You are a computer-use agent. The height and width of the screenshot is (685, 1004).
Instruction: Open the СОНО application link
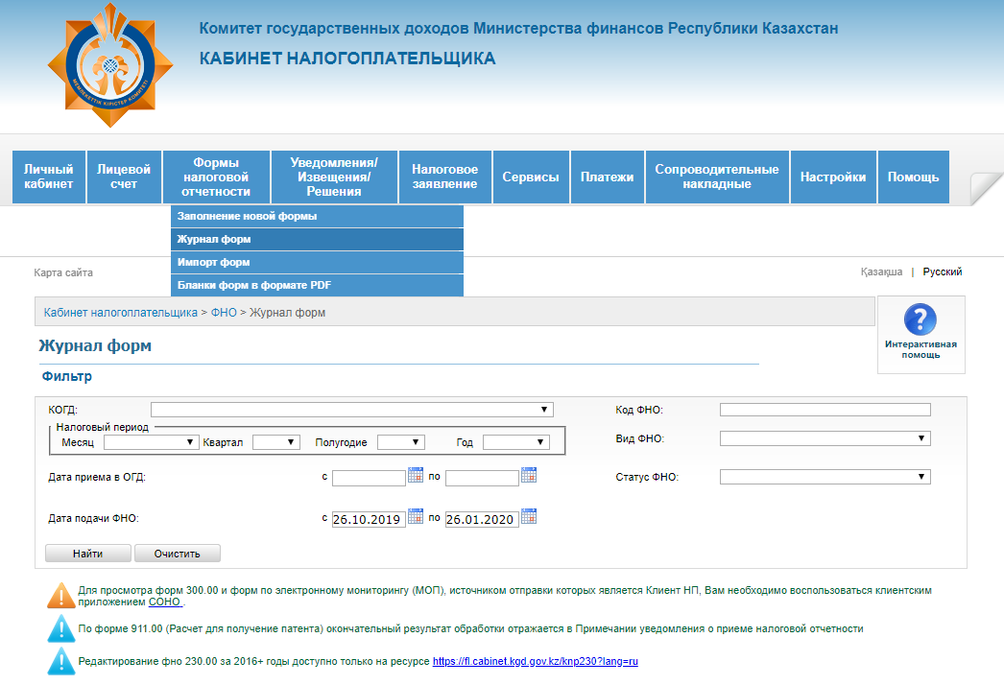coord(164,602)
